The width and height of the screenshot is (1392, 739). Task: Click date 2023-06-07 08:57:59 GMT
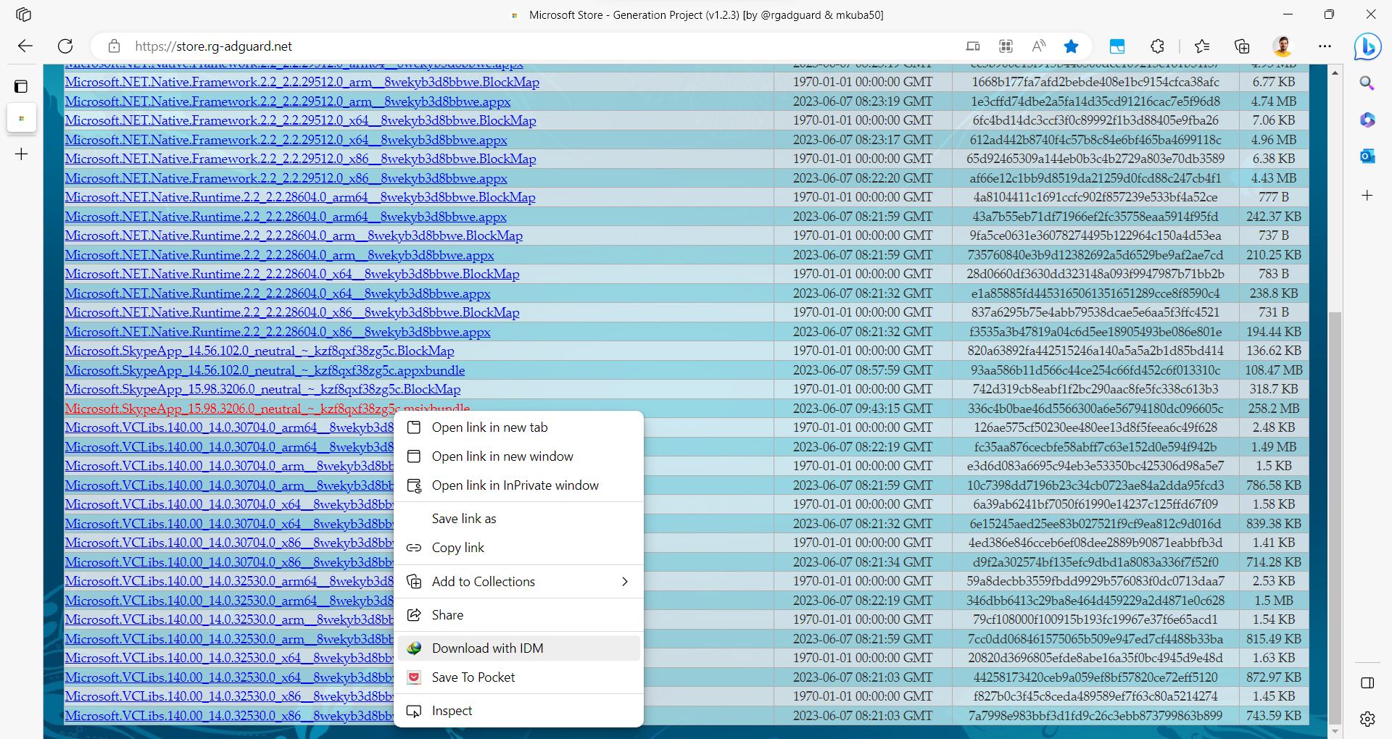pyautogui.click(x=863, y=370)
